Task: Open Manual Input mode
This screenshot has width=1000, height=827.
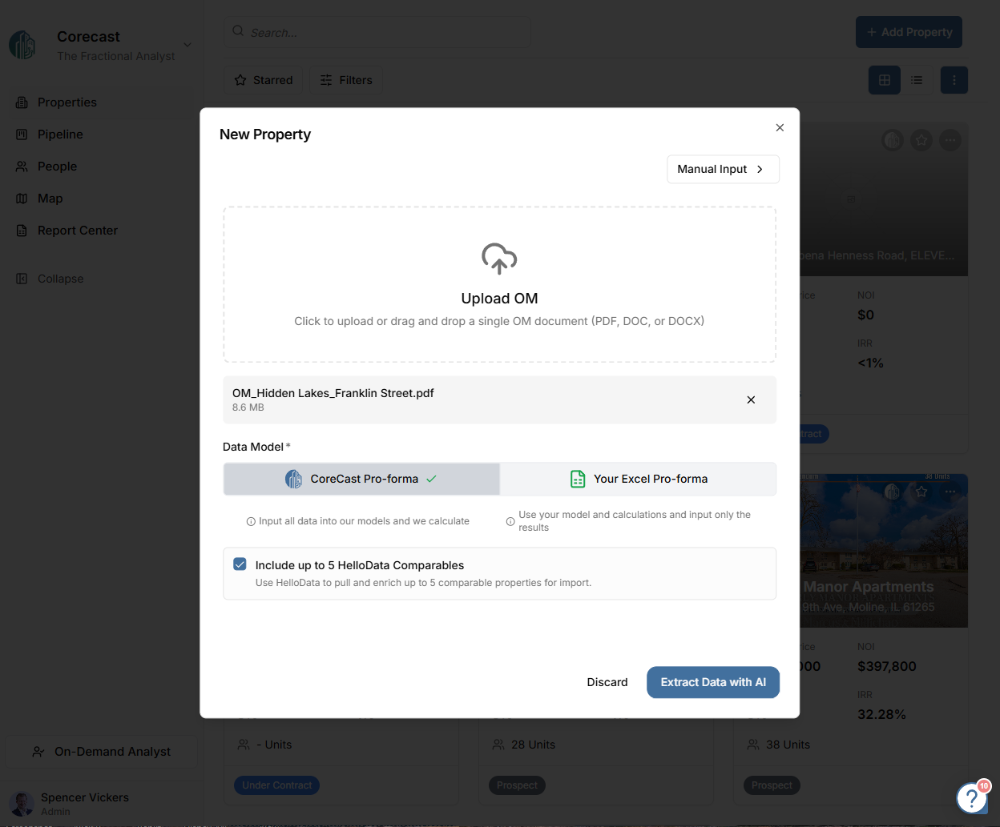Action: pos(723,169)
